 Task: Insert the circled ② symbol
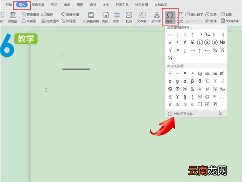[x=207, y=42]
